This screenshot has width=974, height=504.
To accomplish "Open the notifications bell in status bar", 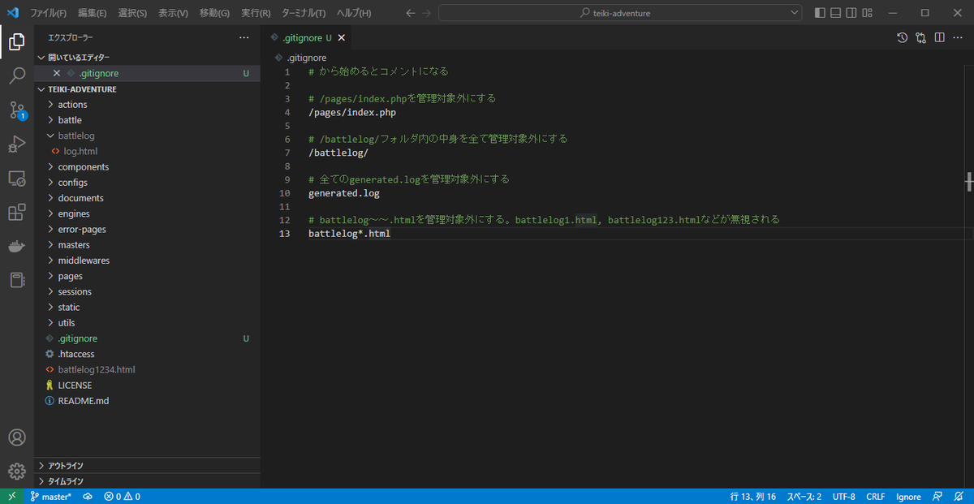I will [959, 496].
